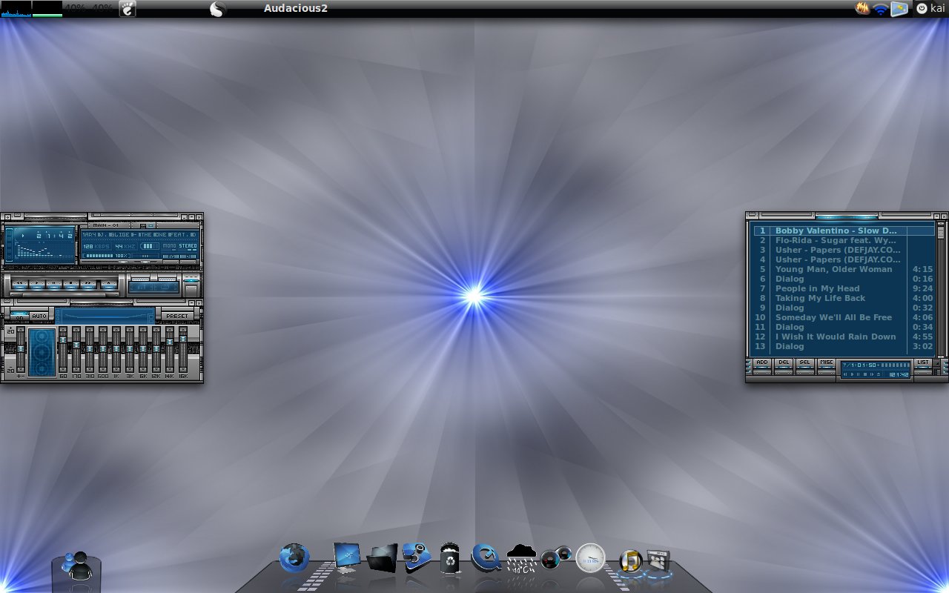Click the weather tray icon in top panel
949x593 pixels.
click(x=899, y=9)
